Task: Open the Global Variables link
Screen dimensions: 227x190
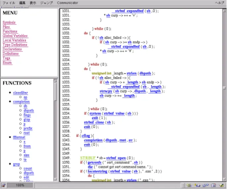Action: click(x=15, y=36)
